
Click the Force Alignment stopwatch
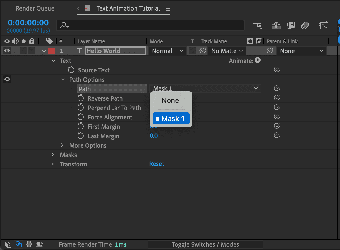[x=81, y=117]
